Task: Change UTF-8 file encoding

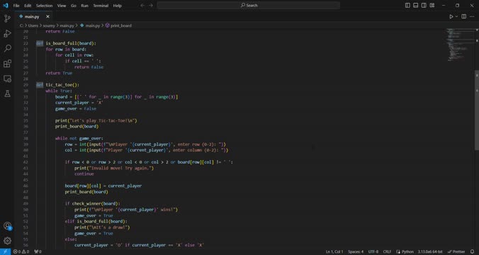Action: tap(373, 251)
